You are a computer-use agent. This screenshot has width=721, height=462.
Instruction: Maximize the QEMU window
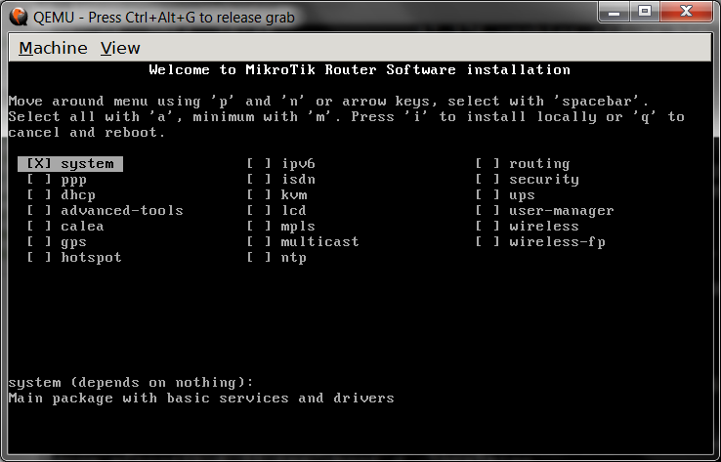coord(645,12)
